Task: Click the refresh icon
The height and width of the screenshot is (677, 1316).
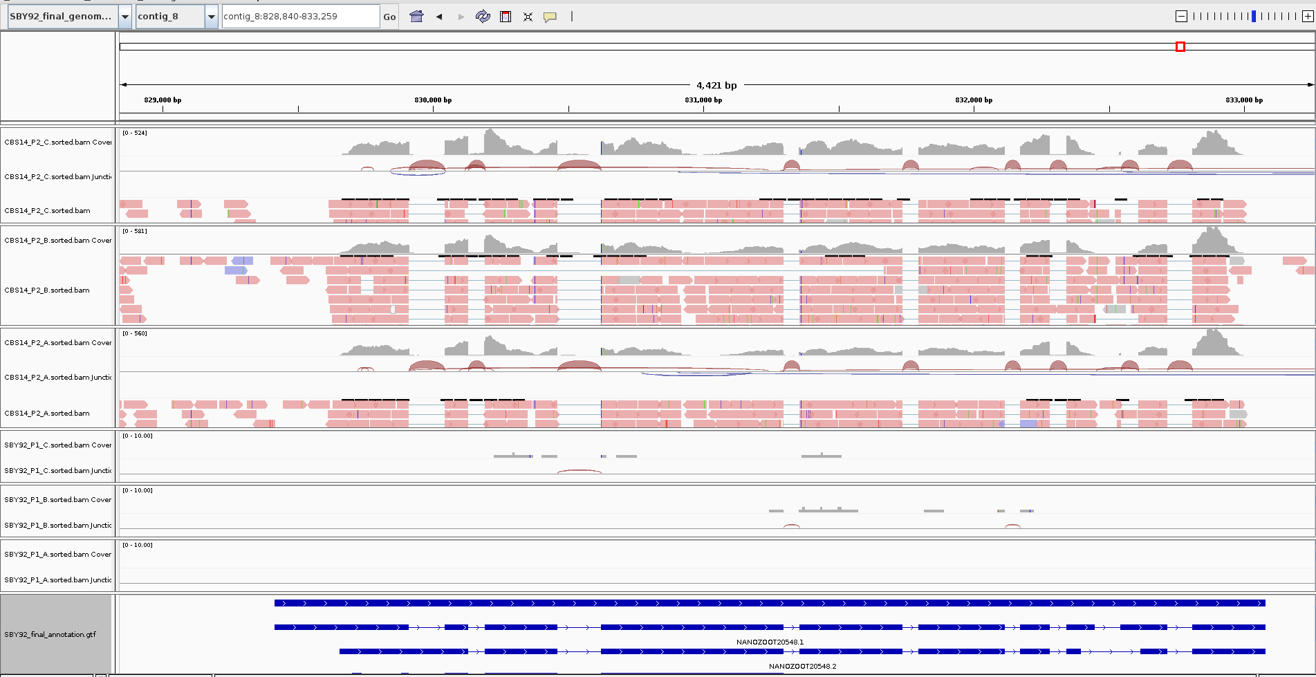Action: click(483, 17)
